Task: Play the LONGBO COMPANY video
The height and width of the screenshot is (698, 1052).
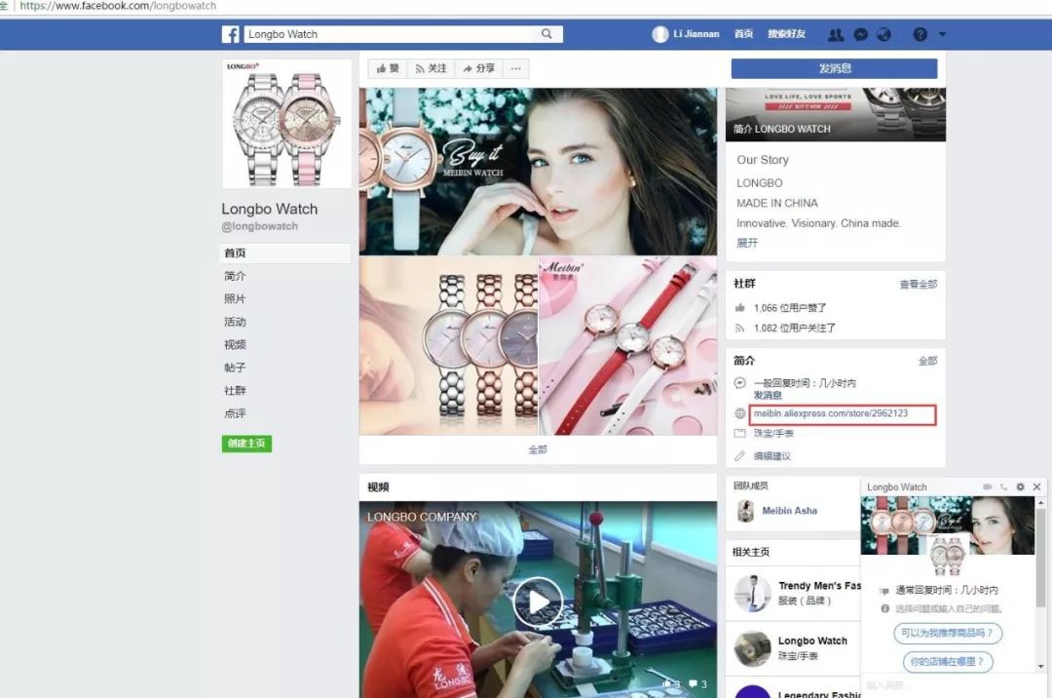Action: tap(538, 602)
